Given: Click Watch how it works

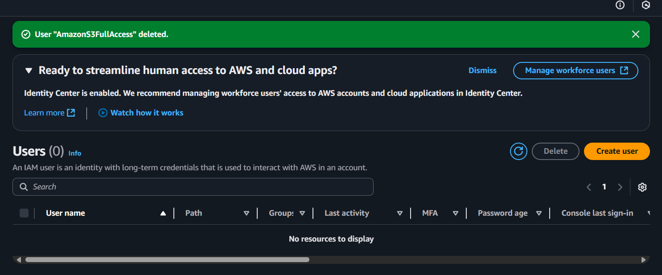Looking at the screenshot, I should click(141, 113).
